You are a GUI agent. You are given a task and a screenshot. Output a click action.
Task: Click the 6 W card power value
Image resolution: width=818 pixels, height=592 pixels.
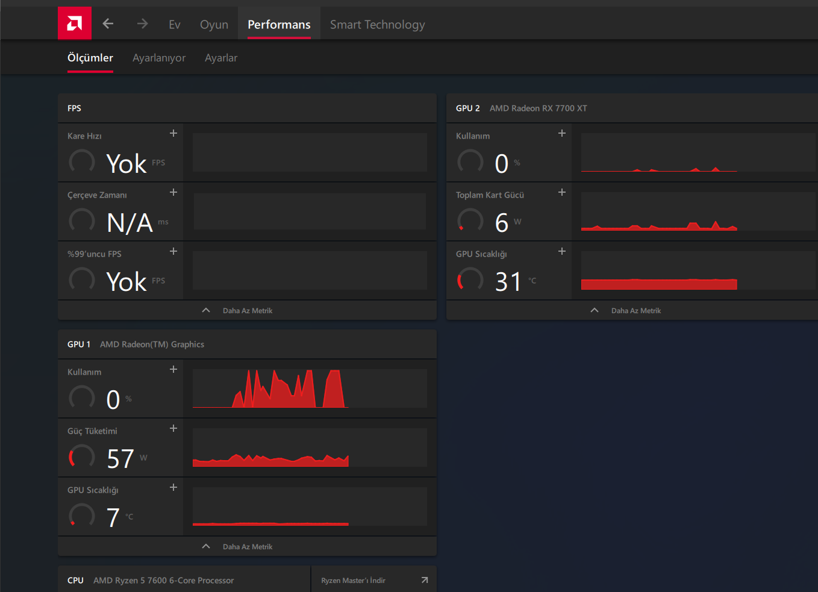pyautogui.click(x=502, y=223)
